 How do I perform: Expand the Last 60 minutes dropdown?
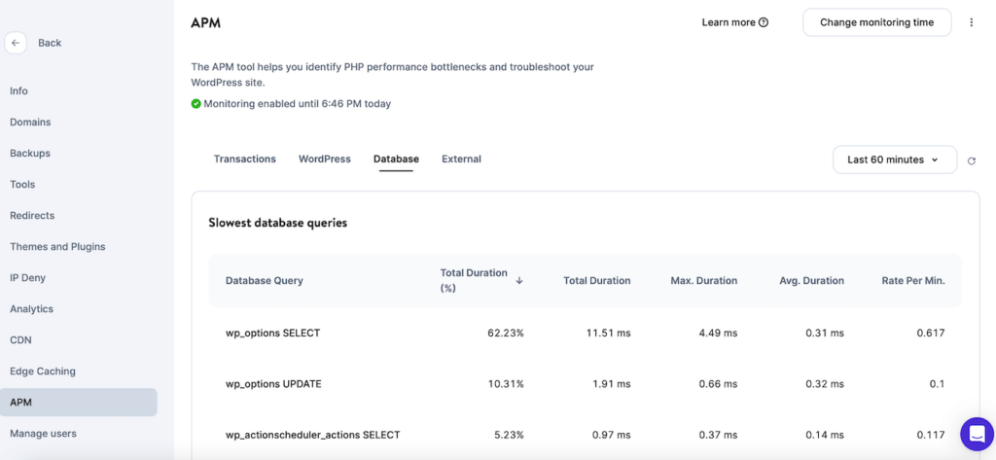(894, 159)
